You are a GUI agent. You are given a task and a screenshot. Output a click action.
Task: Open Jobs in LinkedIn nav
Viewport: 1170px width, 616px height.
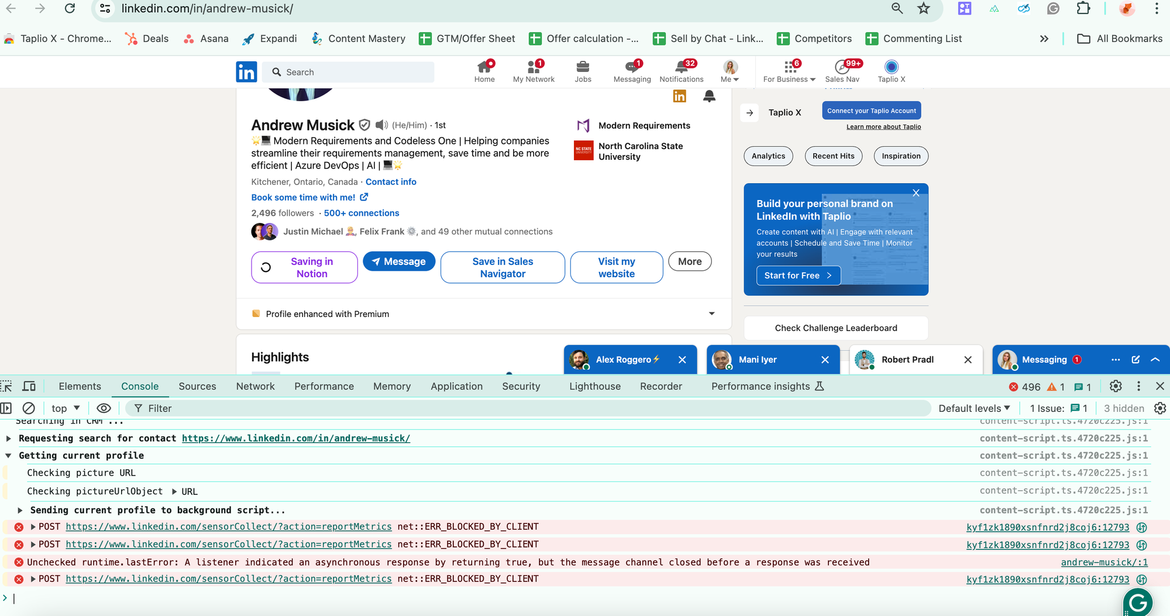(583, 71)
